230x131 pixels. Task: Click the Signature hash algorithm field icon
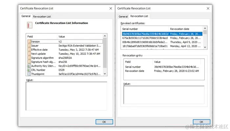(29, 62)
